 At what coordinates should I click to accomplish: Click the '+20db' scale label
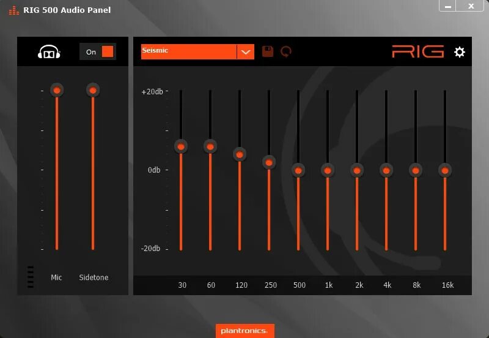click(152, 91)
